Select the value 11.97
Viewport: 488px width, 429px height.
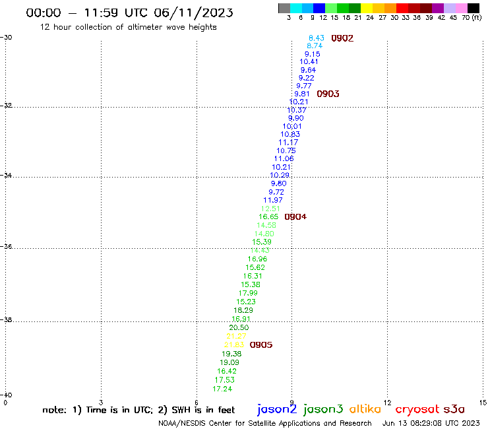[x=273, y=200]
